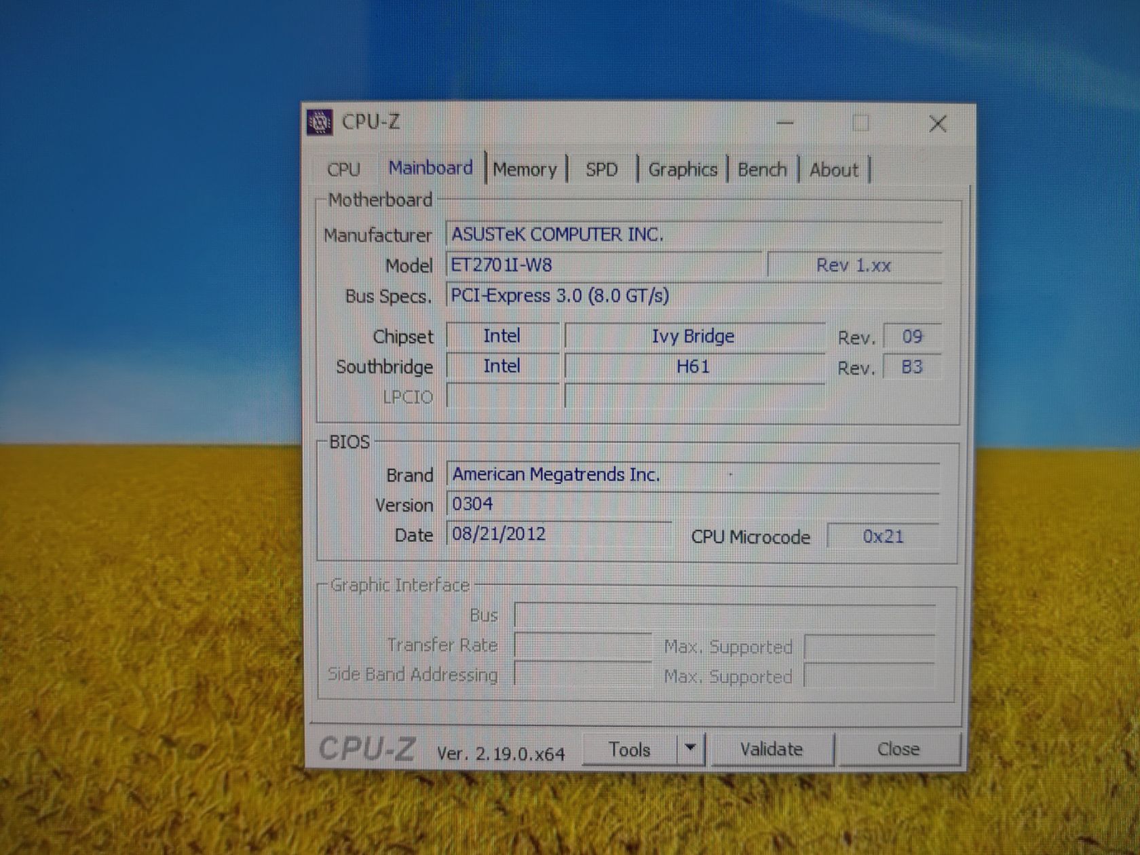Click the Side Band Addressing field
Image resolution: width=1140 pixels, height=855 pixels.
coord(583,674)
